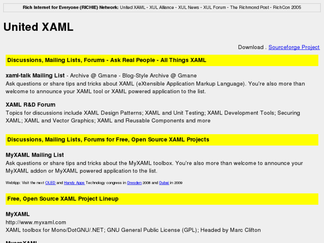
Task: Open the XAML R&D Forum heading
Action: click(30, 105)
